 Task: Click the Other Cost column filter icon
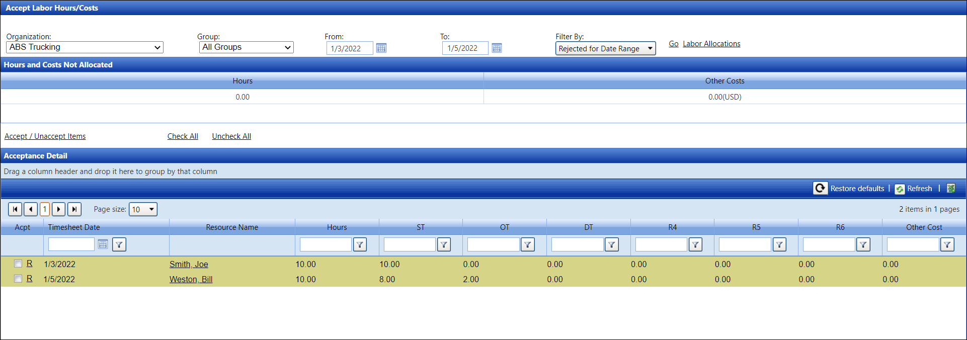pos(947,244)
